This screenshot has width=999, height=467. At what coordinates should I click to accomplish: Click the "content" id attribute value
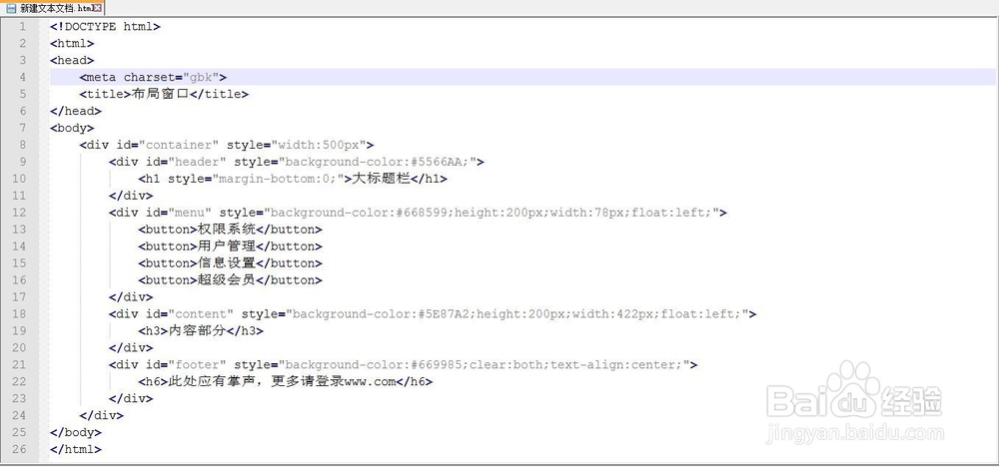tap(202, 313)
